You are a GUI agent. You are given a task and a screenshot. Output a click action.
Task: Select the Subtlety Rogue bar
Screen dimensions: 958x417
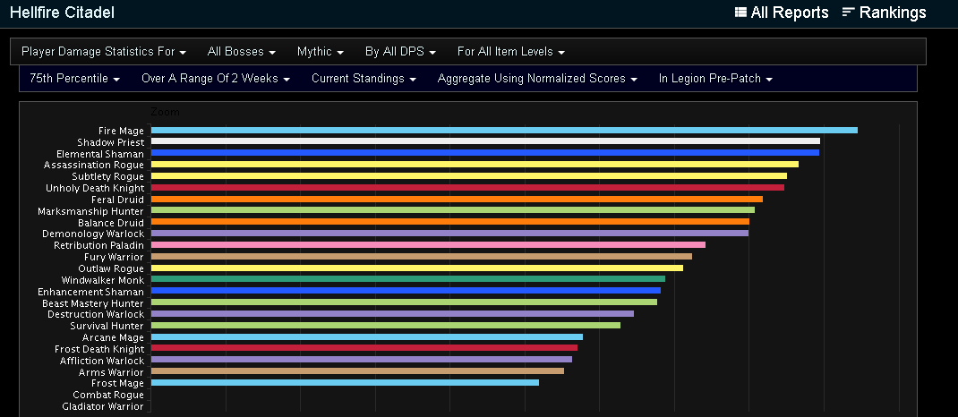pos(468,175)
